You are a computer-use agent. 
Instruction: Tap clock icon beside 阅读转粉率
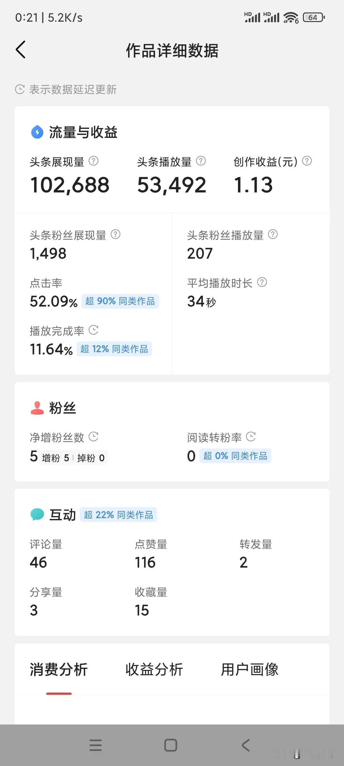click(251, 437)
